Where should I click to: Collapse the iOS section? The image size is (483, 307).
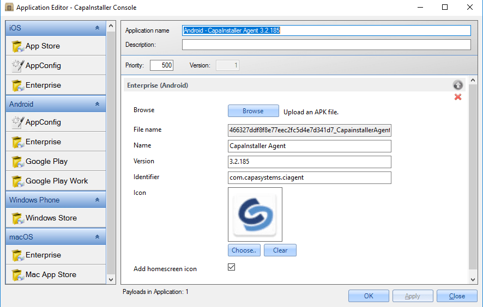click(x=98, y=28)
